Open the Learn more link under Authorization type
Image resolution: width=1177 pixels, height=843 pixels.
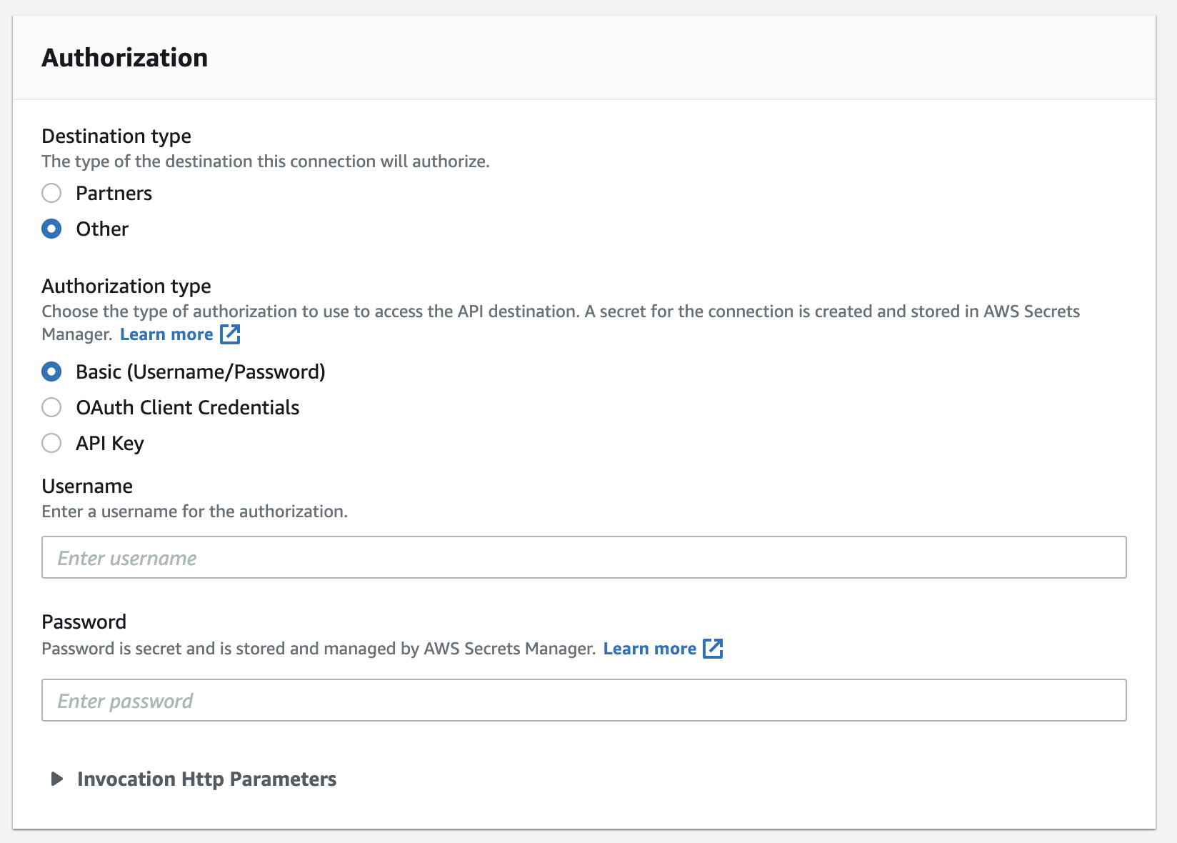point(166,334)
